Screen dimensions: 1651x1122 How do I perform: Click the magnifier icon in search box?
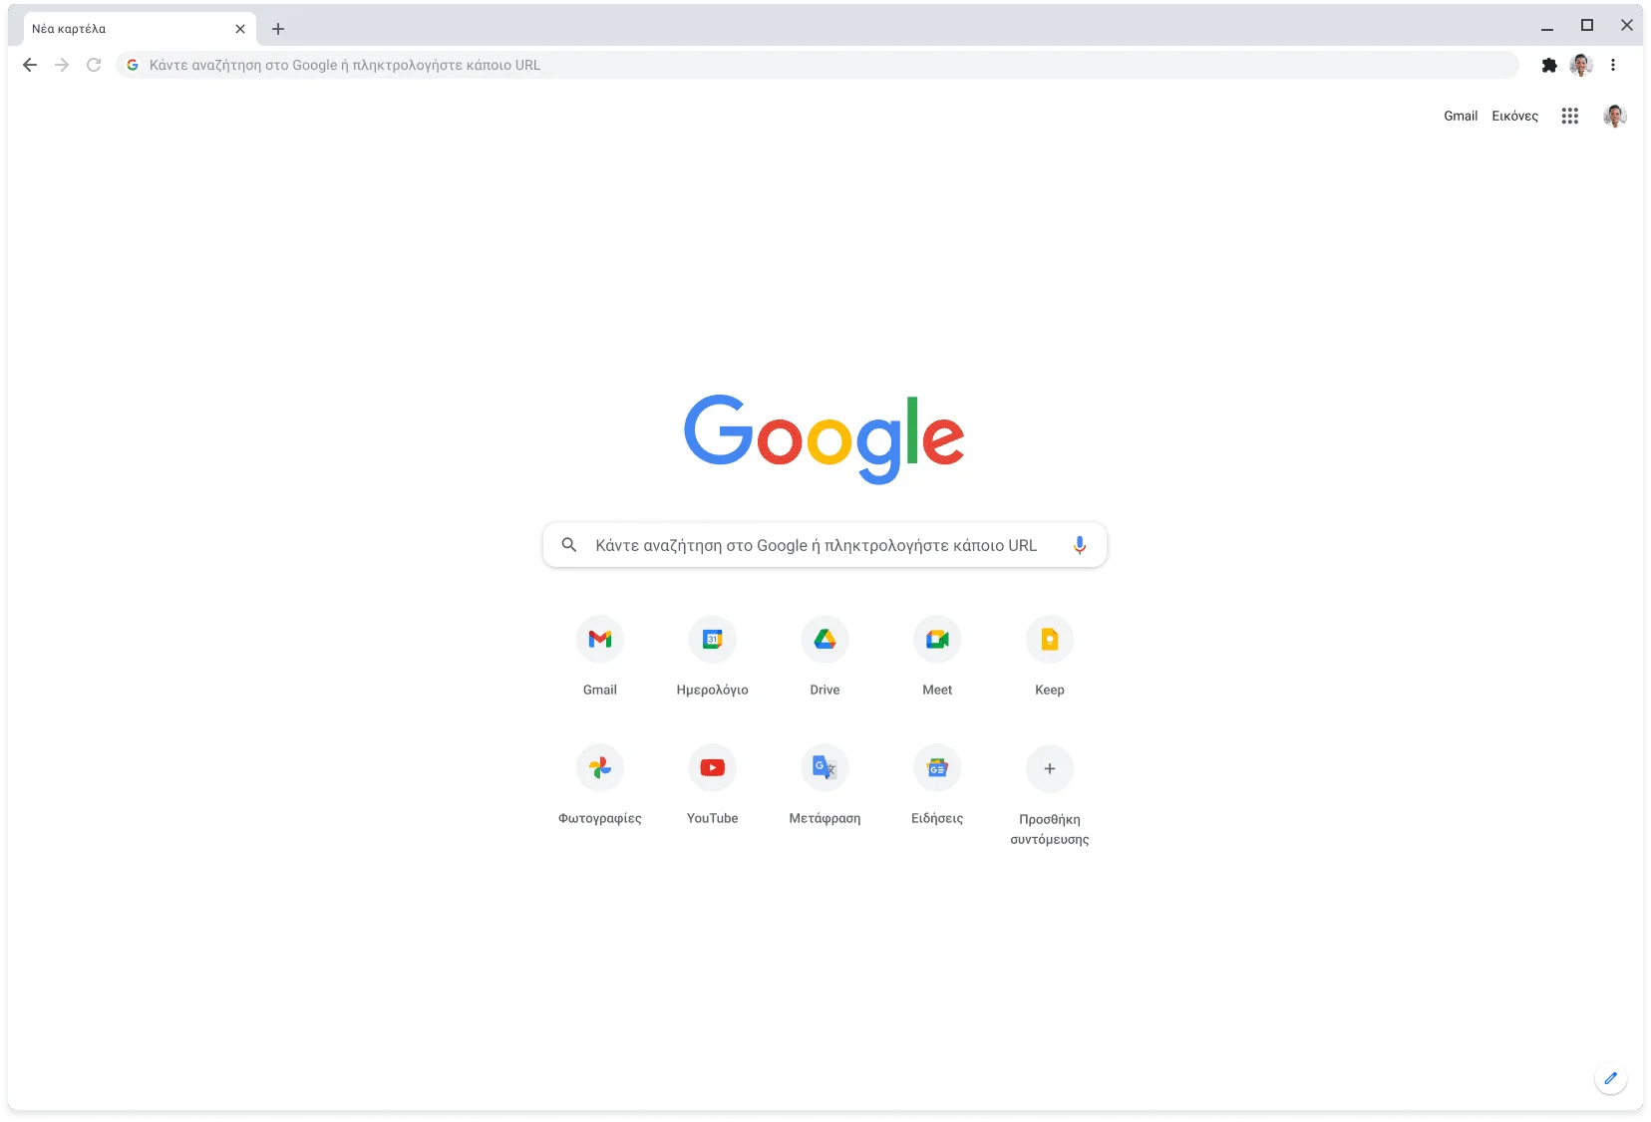pyautogui.click(x=569, y=545)
